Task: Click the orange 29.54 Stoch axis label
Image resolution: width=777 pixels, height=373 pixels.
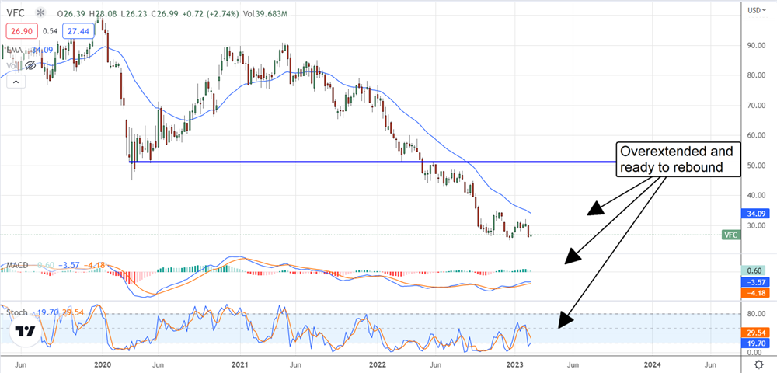Action: 757,332
